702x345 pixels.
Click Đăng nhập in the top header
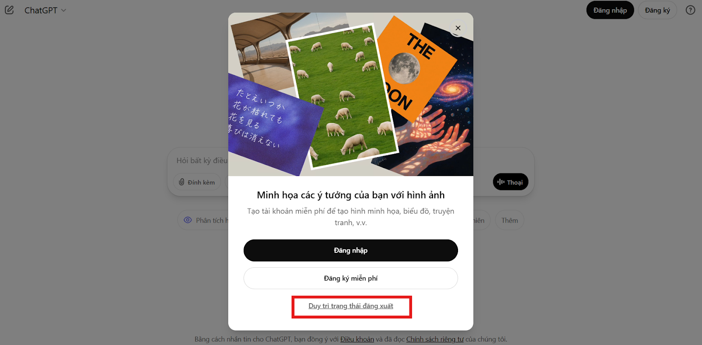point(610,10)
